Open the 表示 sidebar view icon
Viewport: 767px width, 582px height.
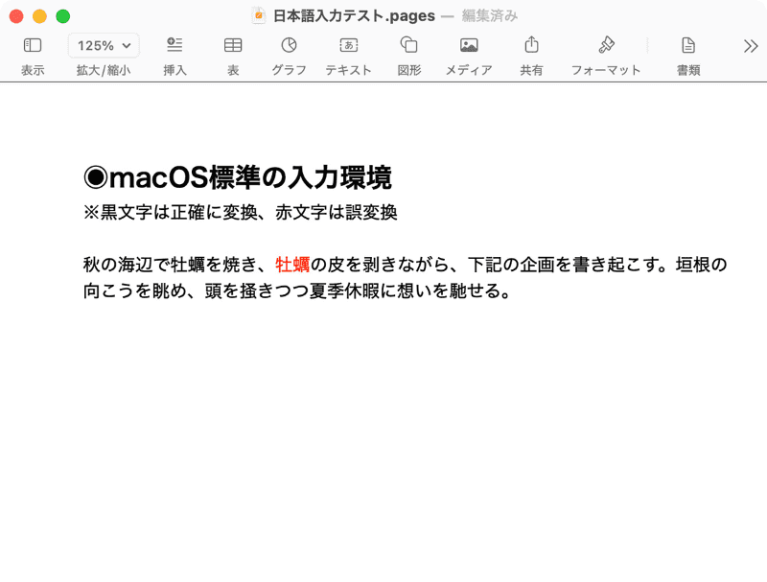(33, 45)
